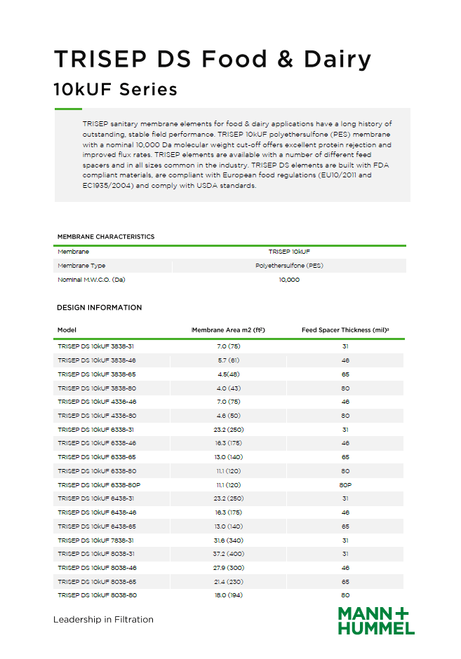
Task: Click the 80P feed spacer value
Action: [345, 485]
